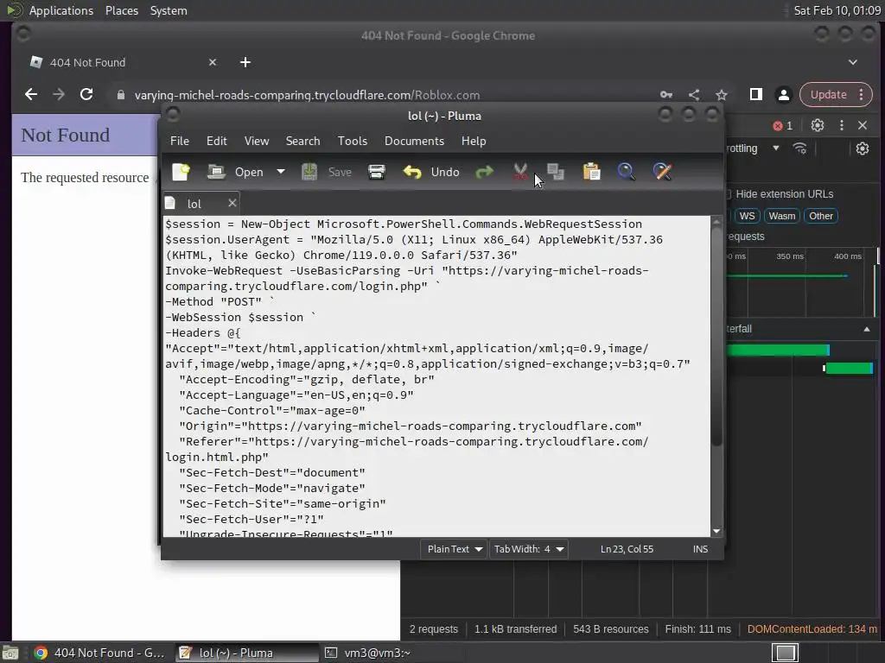Open the Search menu in Pluma
The image size is (885, 663).
(302, 141)
